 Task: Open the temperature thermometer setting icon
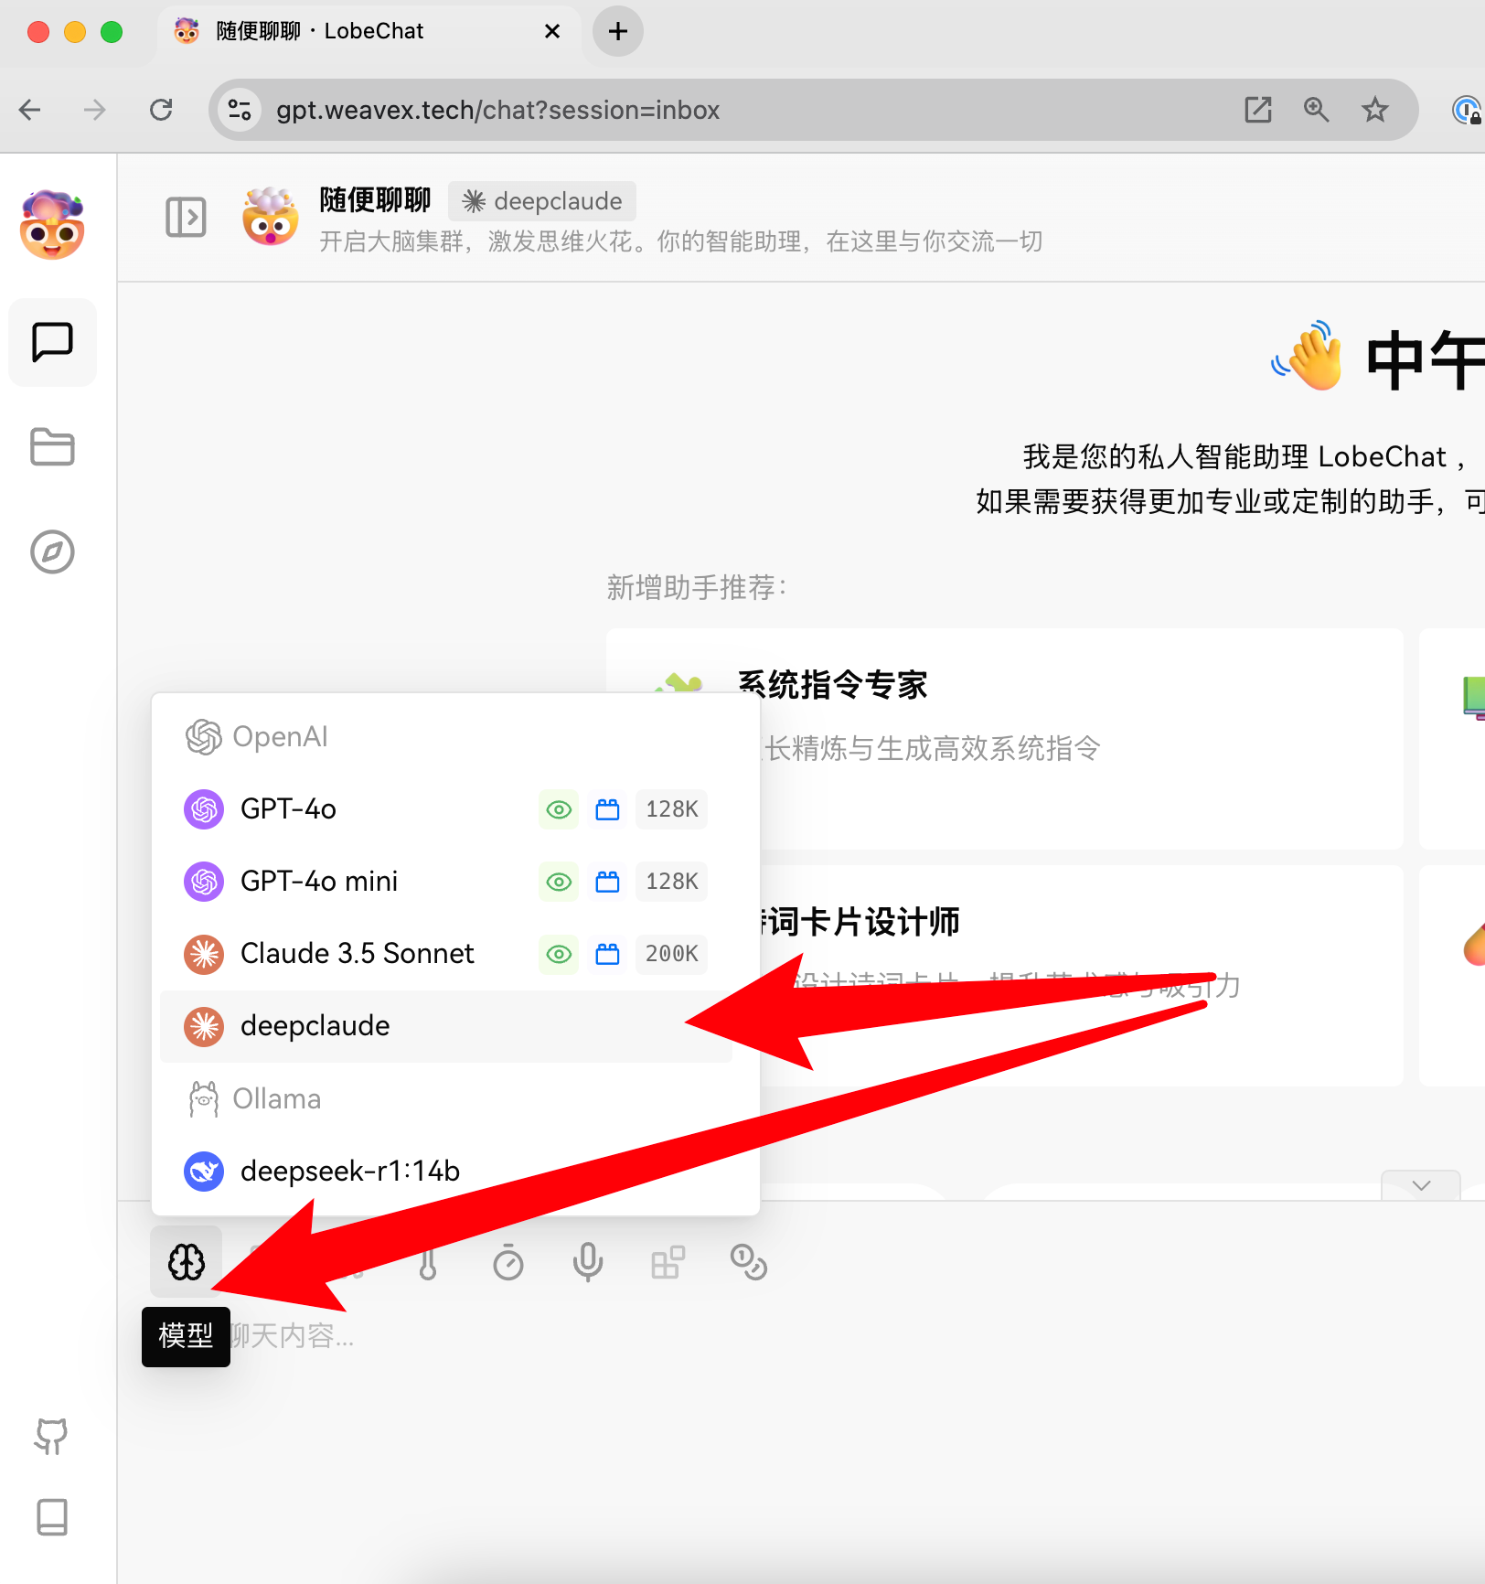pos(428,1263)
